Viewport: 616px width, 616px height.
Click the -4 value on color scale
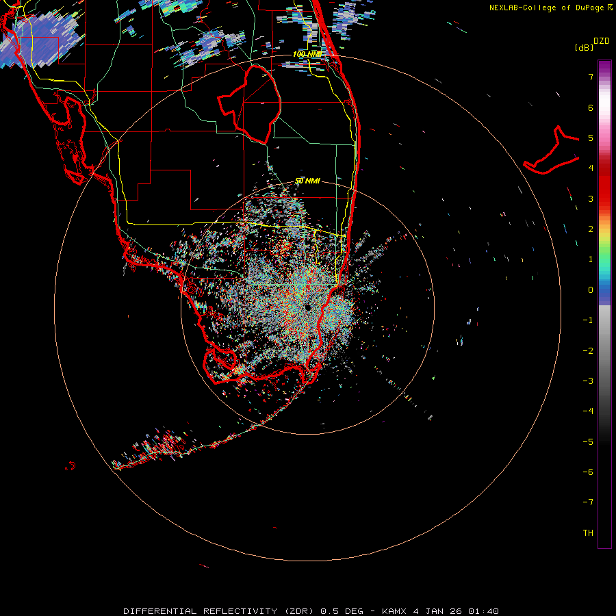pos(588,411)
